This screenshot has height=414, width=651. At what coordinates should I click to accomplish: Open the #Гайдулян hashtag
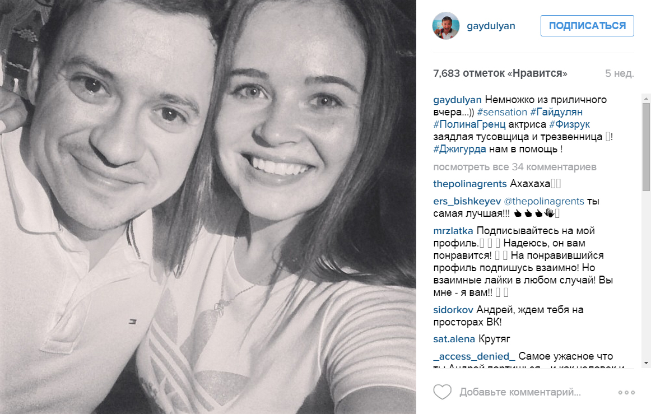pyautogui.click(x=556, y=112)
